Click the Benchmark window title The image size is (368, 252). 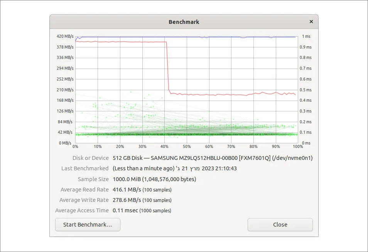point(184,22)
